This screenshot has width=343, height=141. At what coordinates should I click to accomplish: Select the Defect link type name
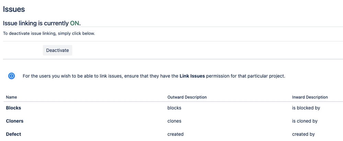click(x=14, y=134)
